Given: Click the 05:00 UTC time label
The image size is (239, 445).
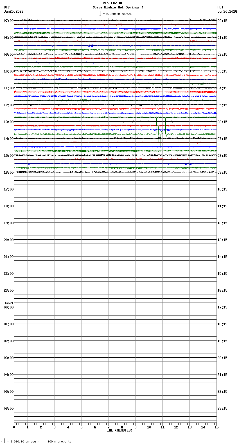Looking at the screenshot, I should pos(9,392).
